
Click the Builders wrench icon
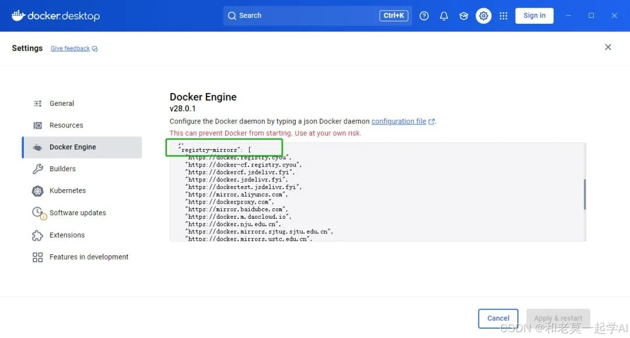[x=38, y=169]
